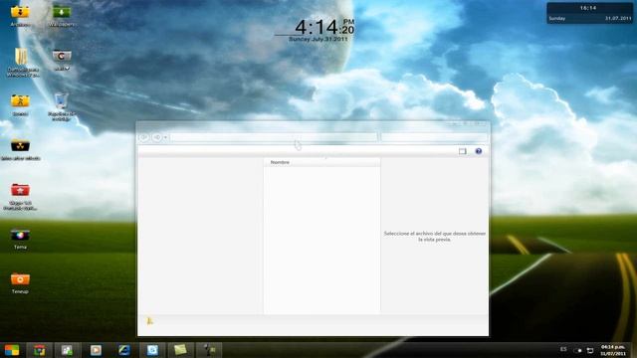This screenshot has width=637, height=358.
Task: Select the folder icon in details pane
Action: pyautogui.click(x=149, y=321)
